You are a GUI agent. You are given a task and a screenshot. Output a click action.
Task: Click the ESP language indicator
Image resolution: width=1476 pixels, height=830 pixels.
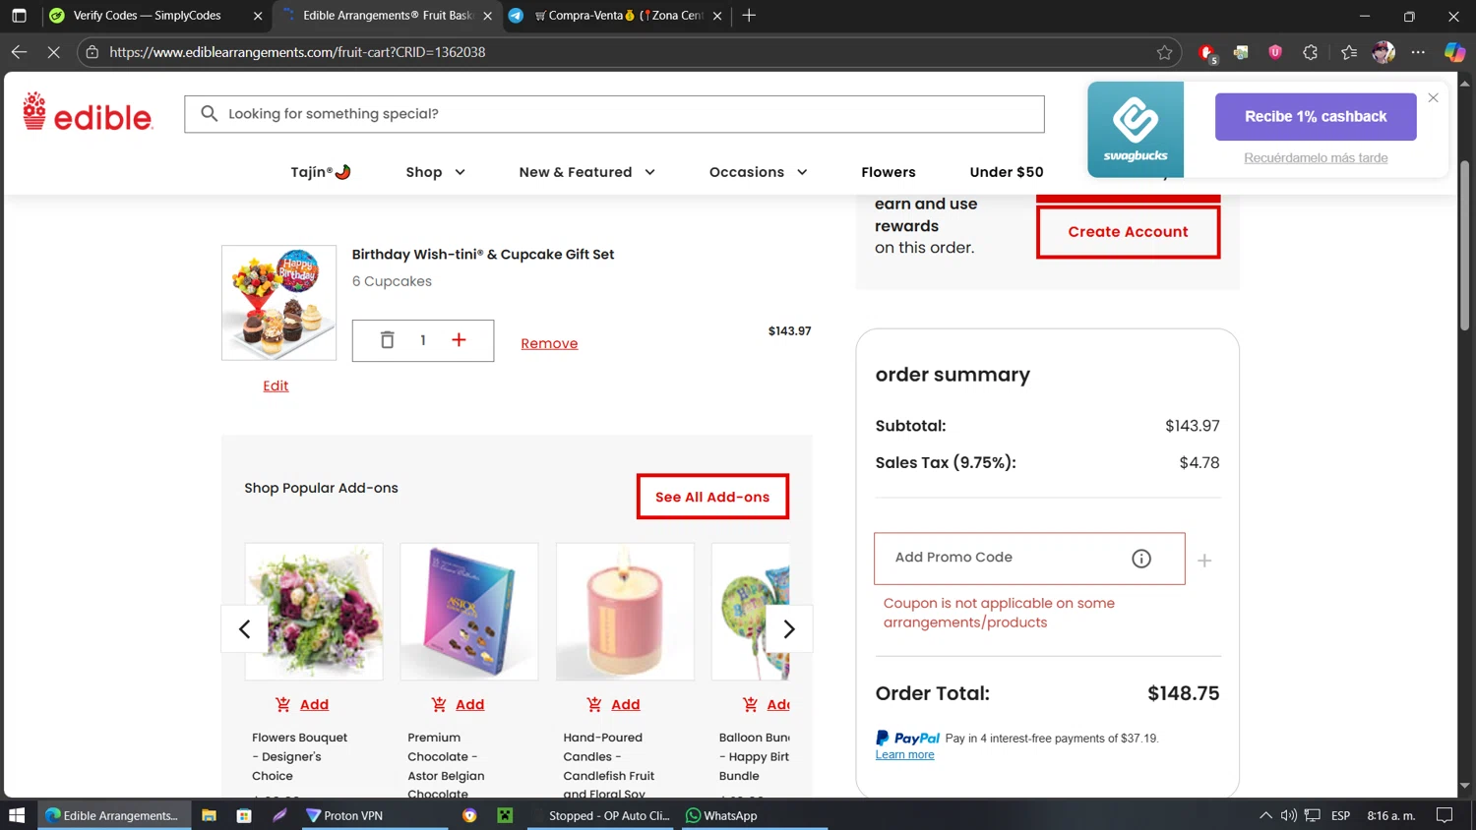point(1340,815)
